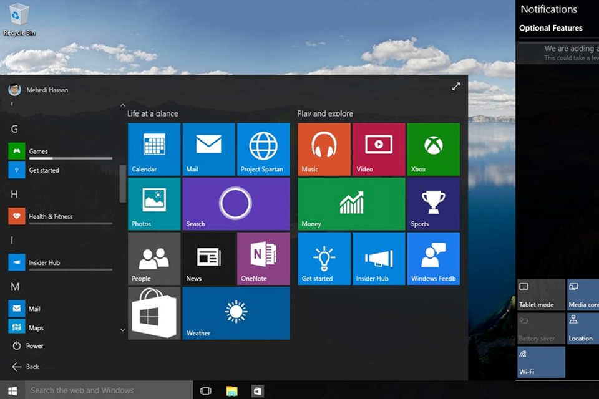
Task: Click the purple Search tile
Action: 236,204
